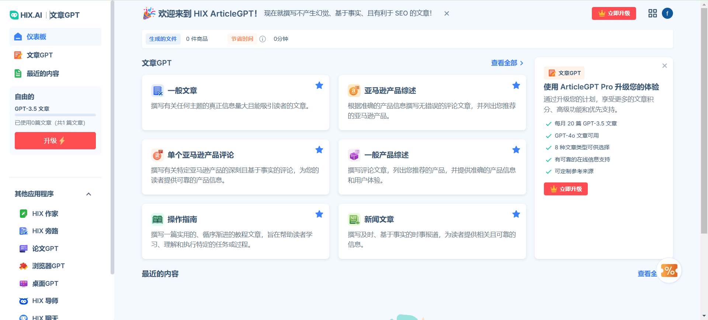Click the 论文GPT icon

click(x=23, y=249)
